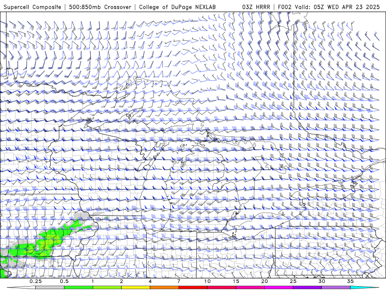This screenshot has width=386, height=290.
Task: Click the green legend swatch between 0.5 and 1
Action: (x=79, y=288)
